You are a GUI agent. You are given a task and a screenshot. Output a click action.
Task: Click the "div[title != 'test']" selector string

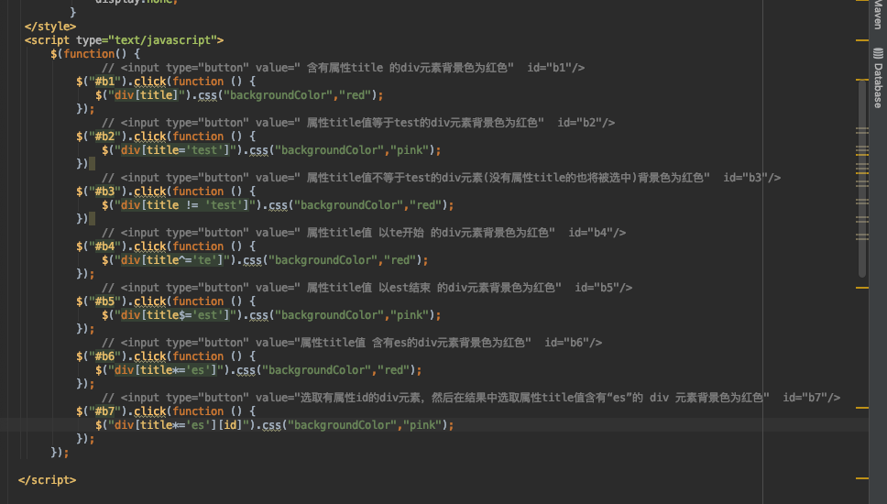(x=185, y=204)
